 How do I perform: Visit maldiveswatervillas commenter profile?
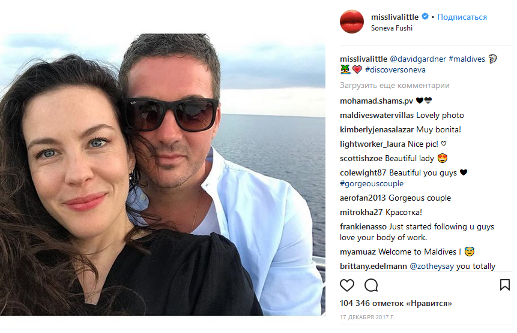click(376, 116)
